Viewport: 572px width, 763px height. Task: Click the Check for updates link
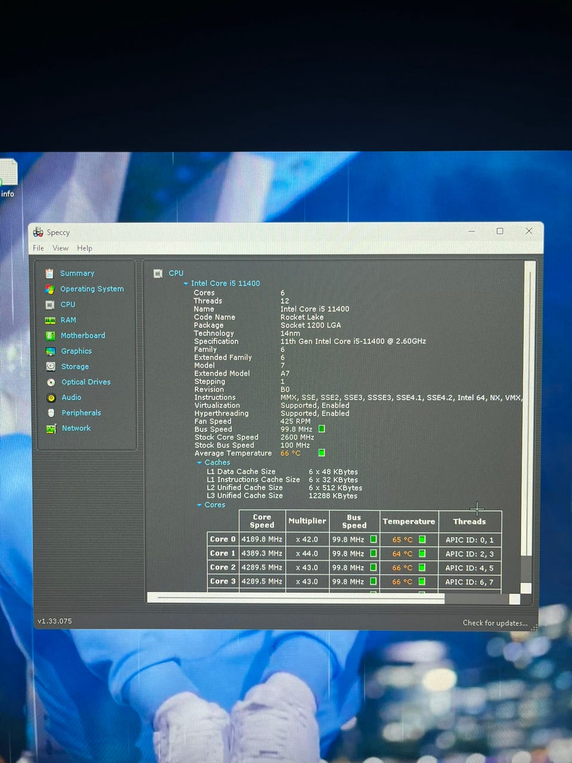495,623
